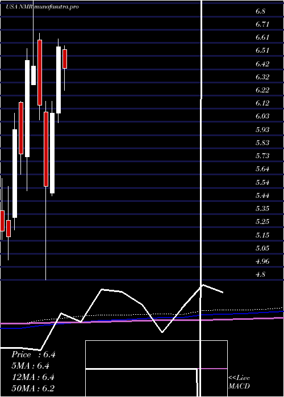Click the 5.73 price axis label

[x=262, y=156]
